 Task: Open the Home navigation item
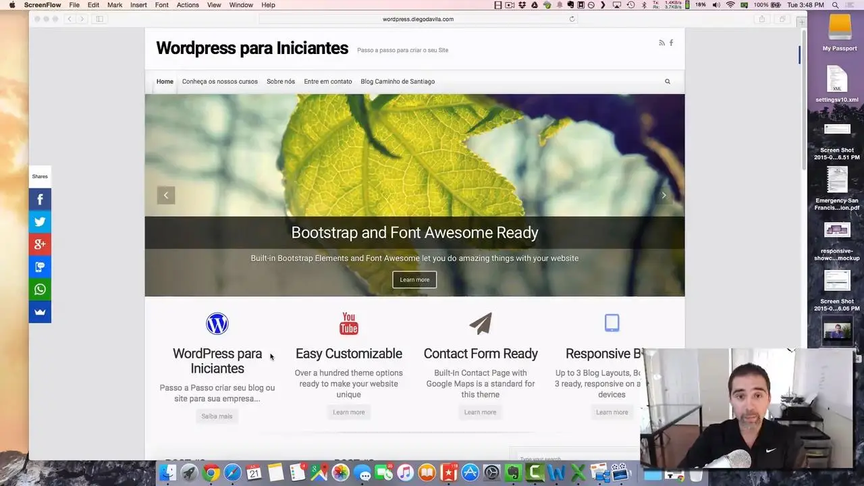pyautogui.click(x=165, y=82)
